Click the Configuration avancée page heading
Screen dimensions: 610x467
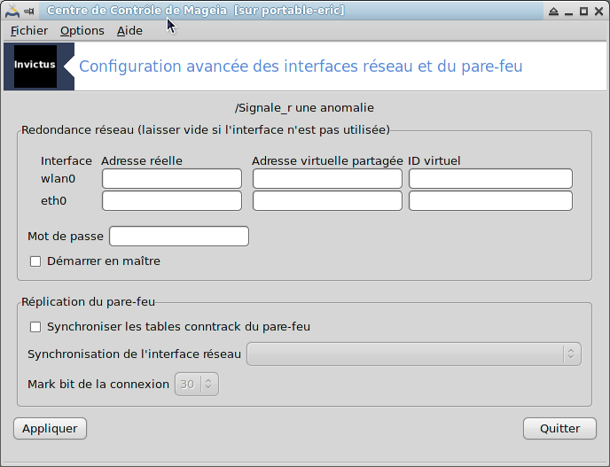[301, 66]
